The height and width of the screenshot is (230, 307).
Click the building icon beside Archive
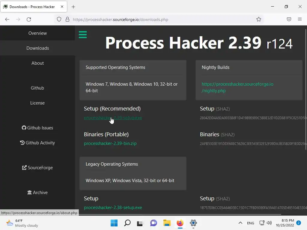click(x=29, y=193)
